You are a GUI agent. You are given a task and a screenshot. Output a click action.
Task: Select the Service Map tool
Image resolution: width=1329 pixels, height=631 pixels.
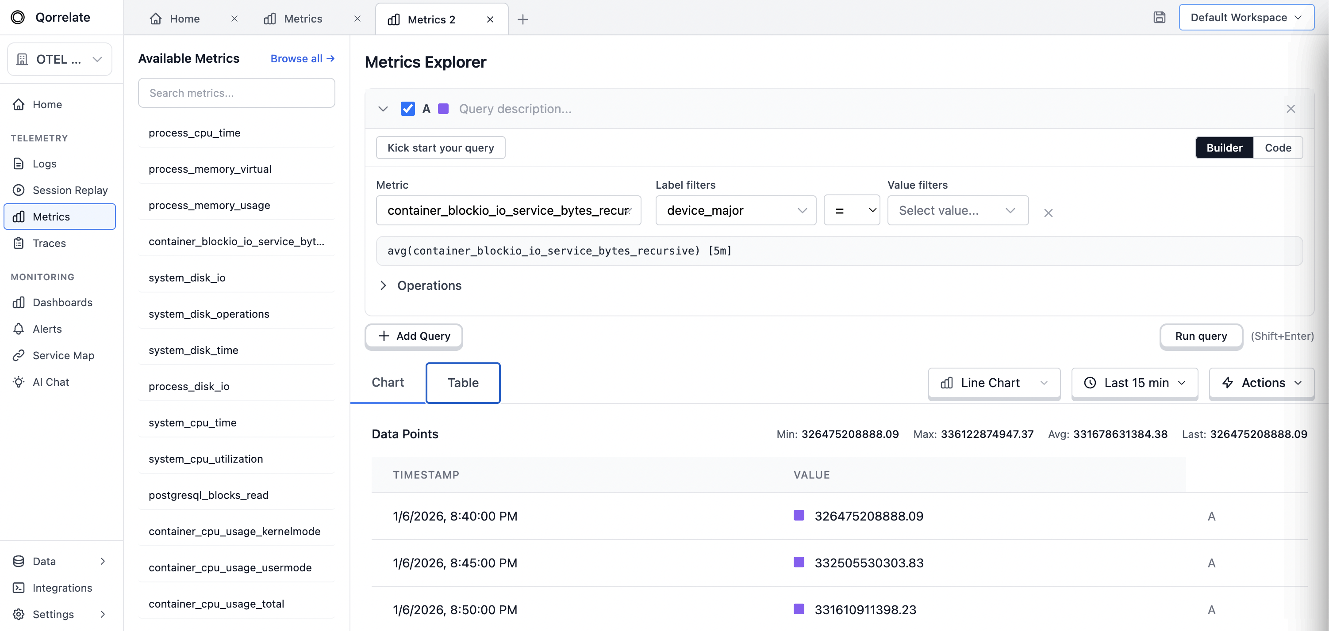[63, 355]
